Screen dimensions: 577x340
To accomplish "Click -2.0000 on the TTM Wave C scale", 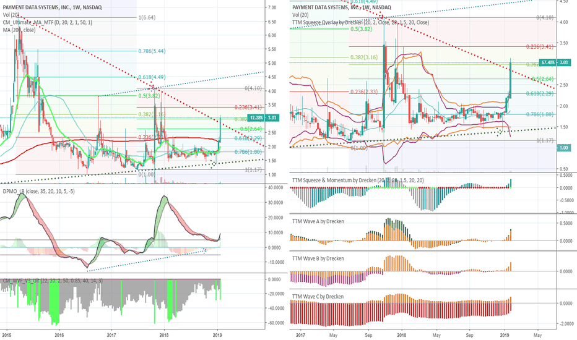I will [x=566, y=324].
